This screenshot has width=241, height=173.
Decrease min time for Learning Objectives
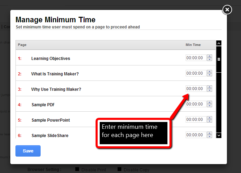(x=210, y=60)
